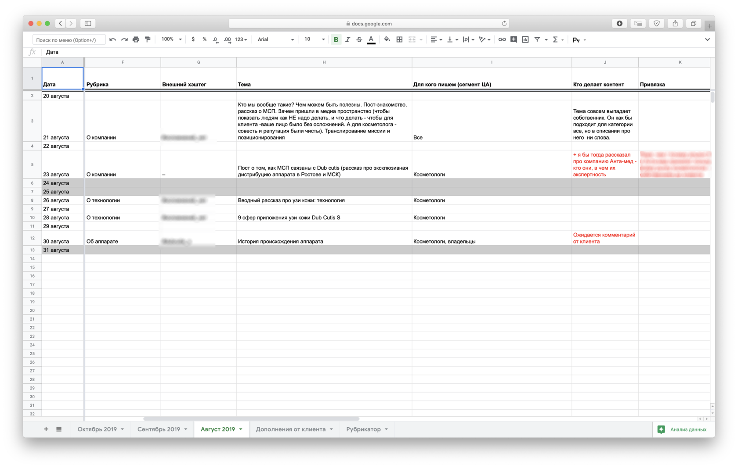Open the Arial font dropdown

coord(276,39)
